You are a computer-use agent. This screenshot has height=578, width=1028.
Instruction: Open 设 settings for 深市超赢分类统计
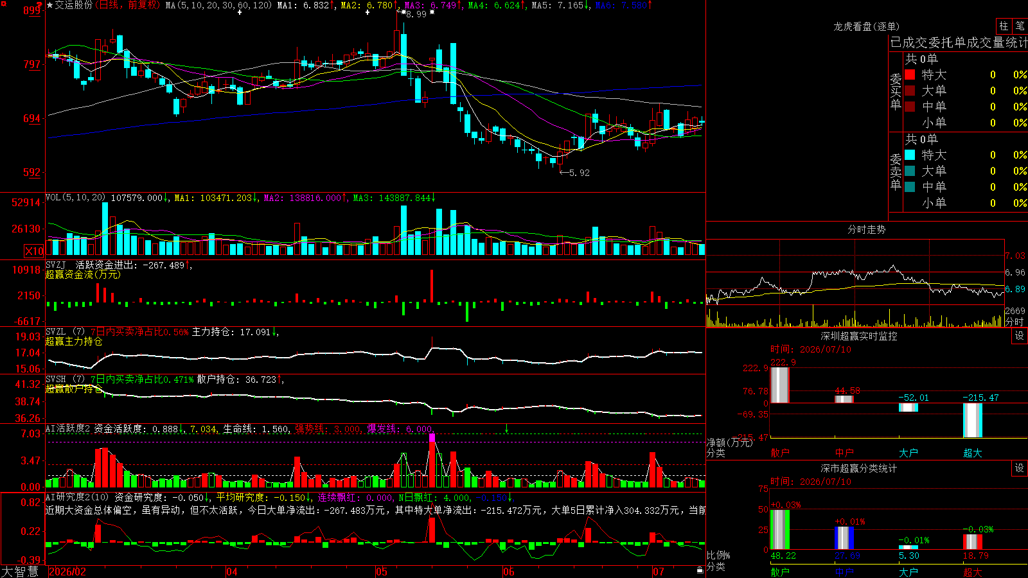(1020, 468)
